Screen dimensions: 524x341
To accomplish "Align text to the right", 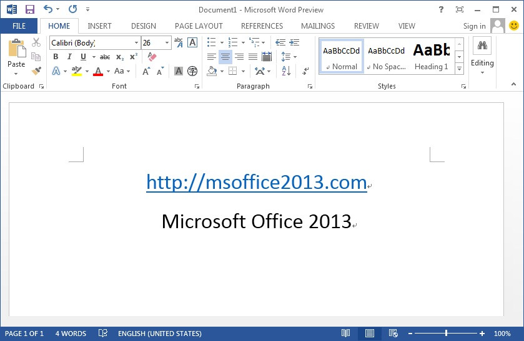I will tap(239, 57).
